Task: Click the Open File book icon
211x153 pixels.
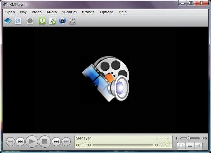Action: [8, 21]
